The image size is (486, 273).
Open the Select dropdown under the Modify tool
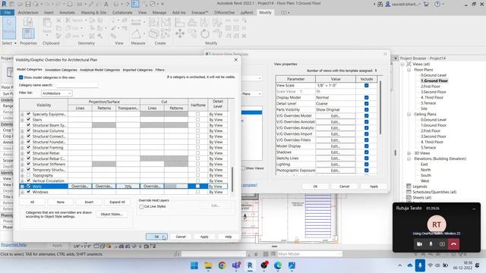pyautogui.click(x=8, y=43)
